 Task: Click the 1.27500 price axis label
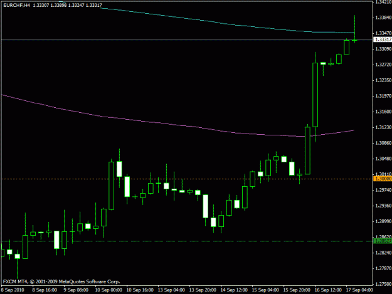[383, 284]
